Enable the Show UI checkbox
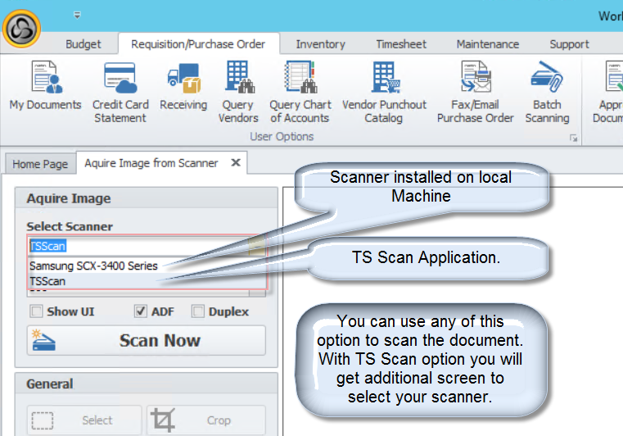 (36, 311)
